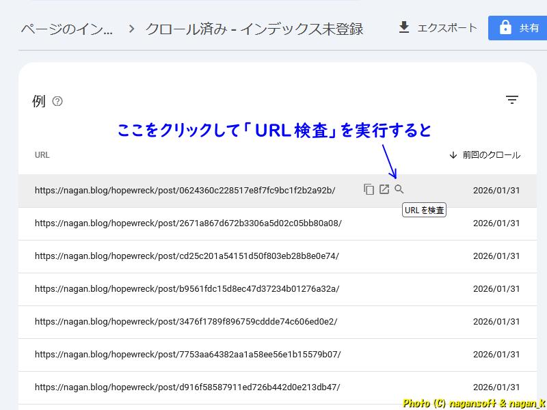Open the URL ending in f2b2a92b
Image resolution: width=547 pixels, height=410 pixels.
186,191
